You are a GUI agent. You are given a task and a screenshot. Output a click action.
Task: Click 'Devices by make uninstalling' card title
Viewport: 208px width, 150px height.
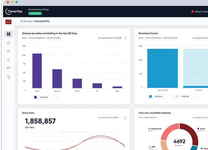tap(50, 33)
